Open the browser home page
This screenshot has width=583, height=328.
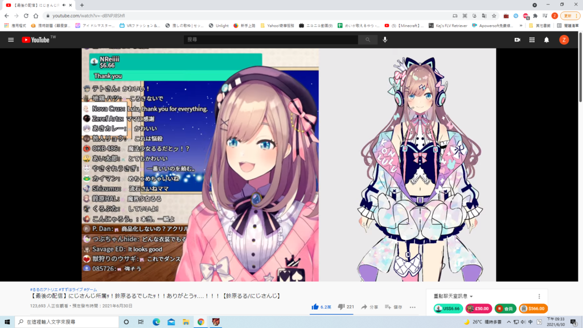(x=36, y=15)
